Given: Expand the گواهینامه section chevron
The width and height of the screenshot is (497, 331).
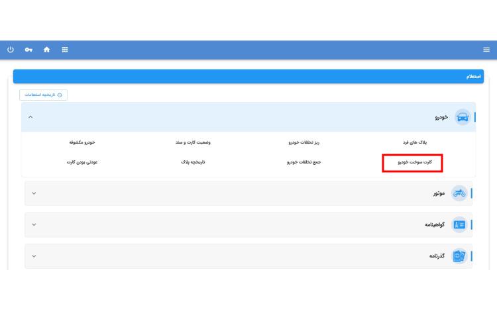Looking at the screenshot, I should (34, 224).
